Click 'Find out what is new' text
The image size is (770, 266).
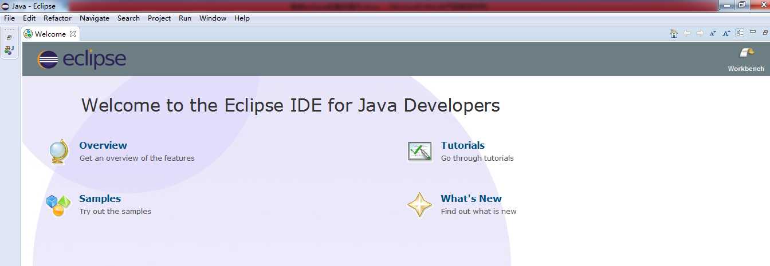[478, 211]
